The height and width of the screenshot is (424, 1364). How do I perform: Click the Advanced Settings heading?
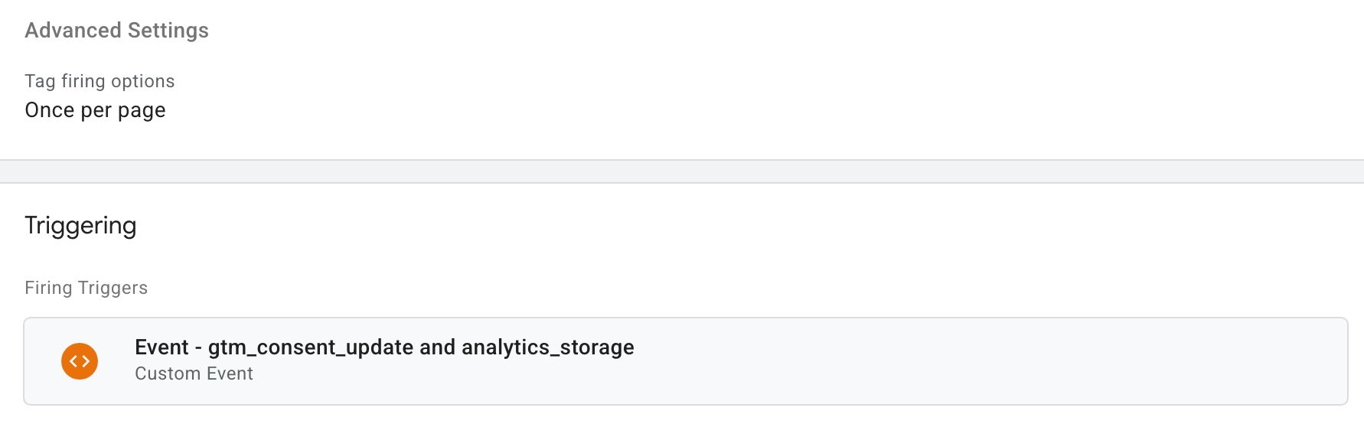(x=116, y=31)
